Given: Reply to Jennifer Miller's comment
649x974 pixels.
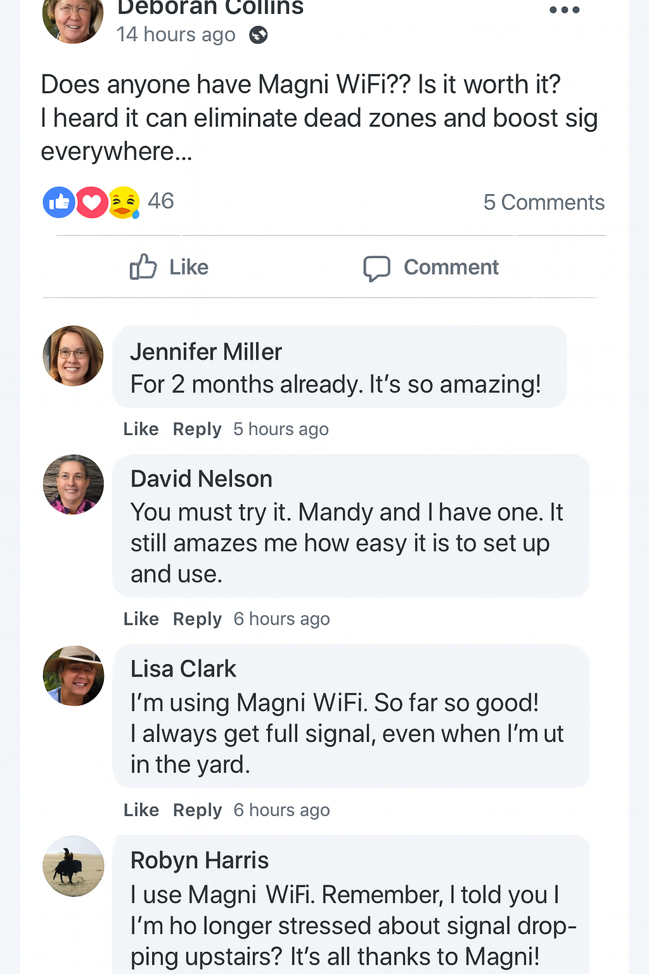Looking at the screenshot, I should tap(197, 429).
